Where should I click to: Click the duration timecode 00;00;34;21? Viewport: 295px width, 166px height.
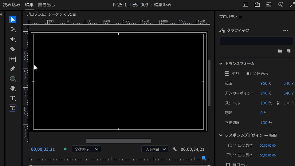192,149
